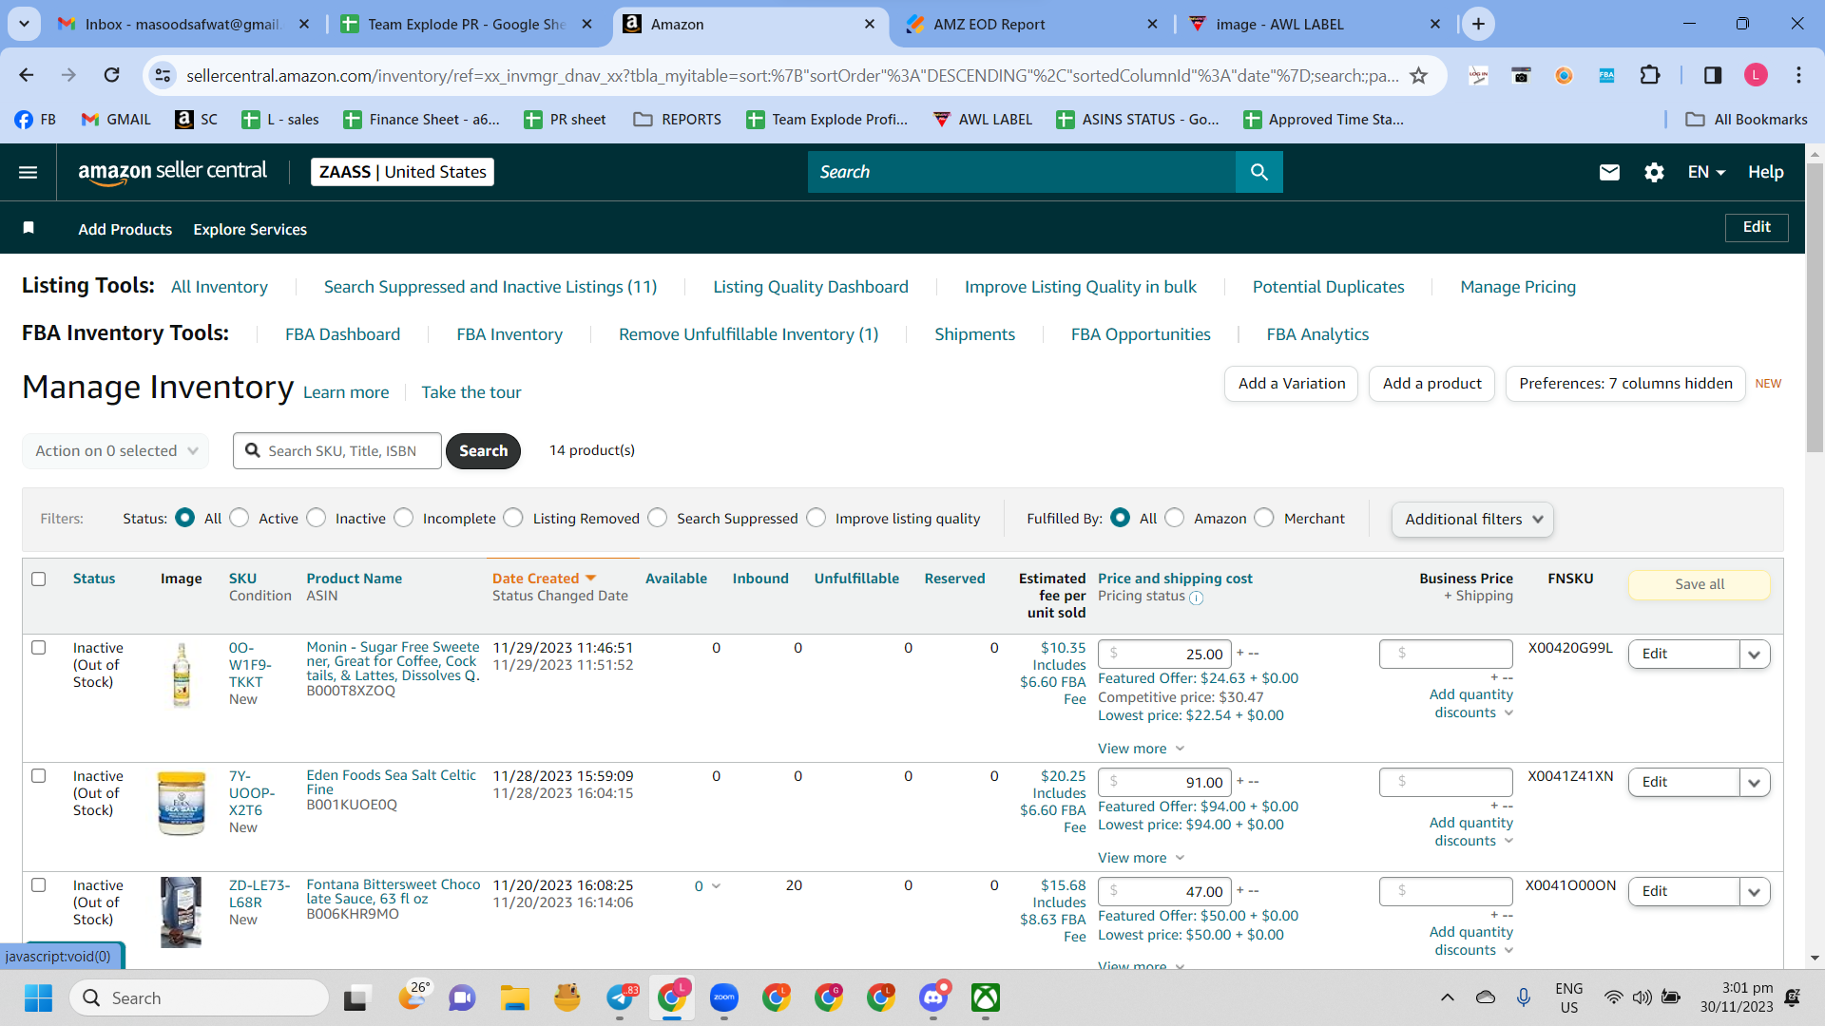Screen dimensions: 1825x1026
Task: Switch to the image - AWL LABEL tab
Action: pos(1315,24)
